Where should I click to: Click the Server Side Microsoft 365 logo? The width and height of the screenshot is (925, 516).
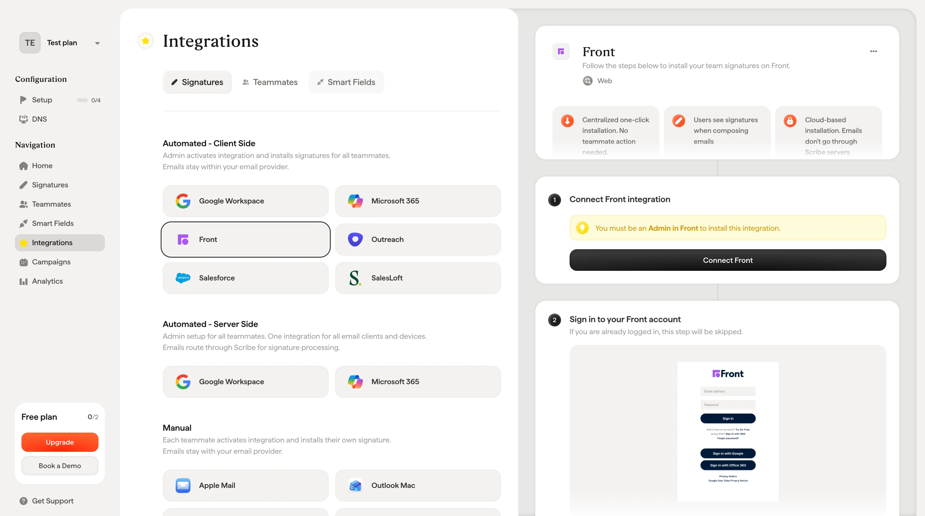click(x=355, y=382)
